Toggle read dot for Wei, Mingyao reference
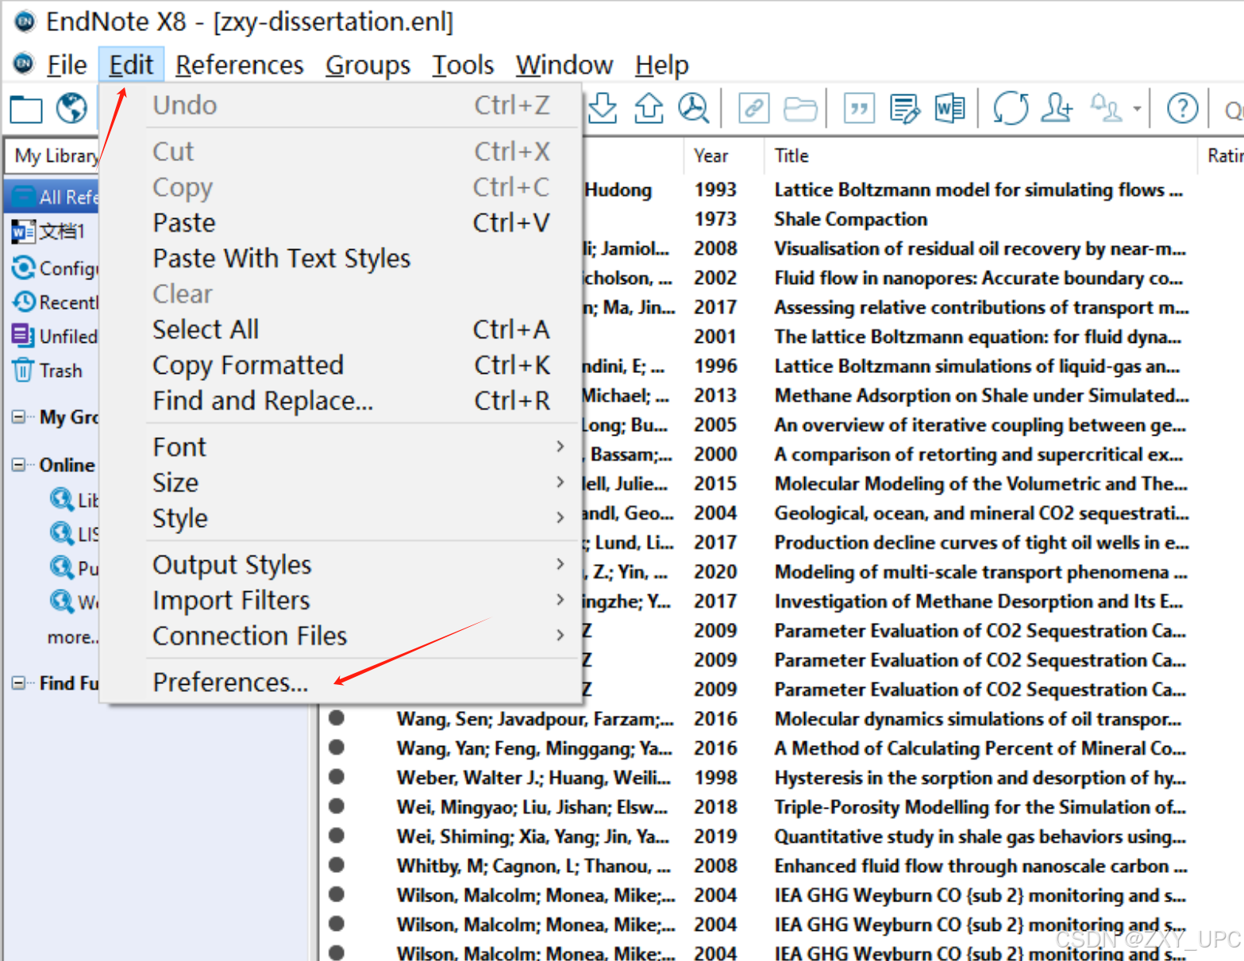Image resolution: width=1244 pixels, height=961 pixels. click(x=337, y=806)
